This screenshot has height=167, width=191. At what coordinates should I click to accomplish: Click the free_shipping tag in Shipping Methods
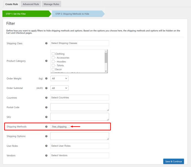(61, 127)
